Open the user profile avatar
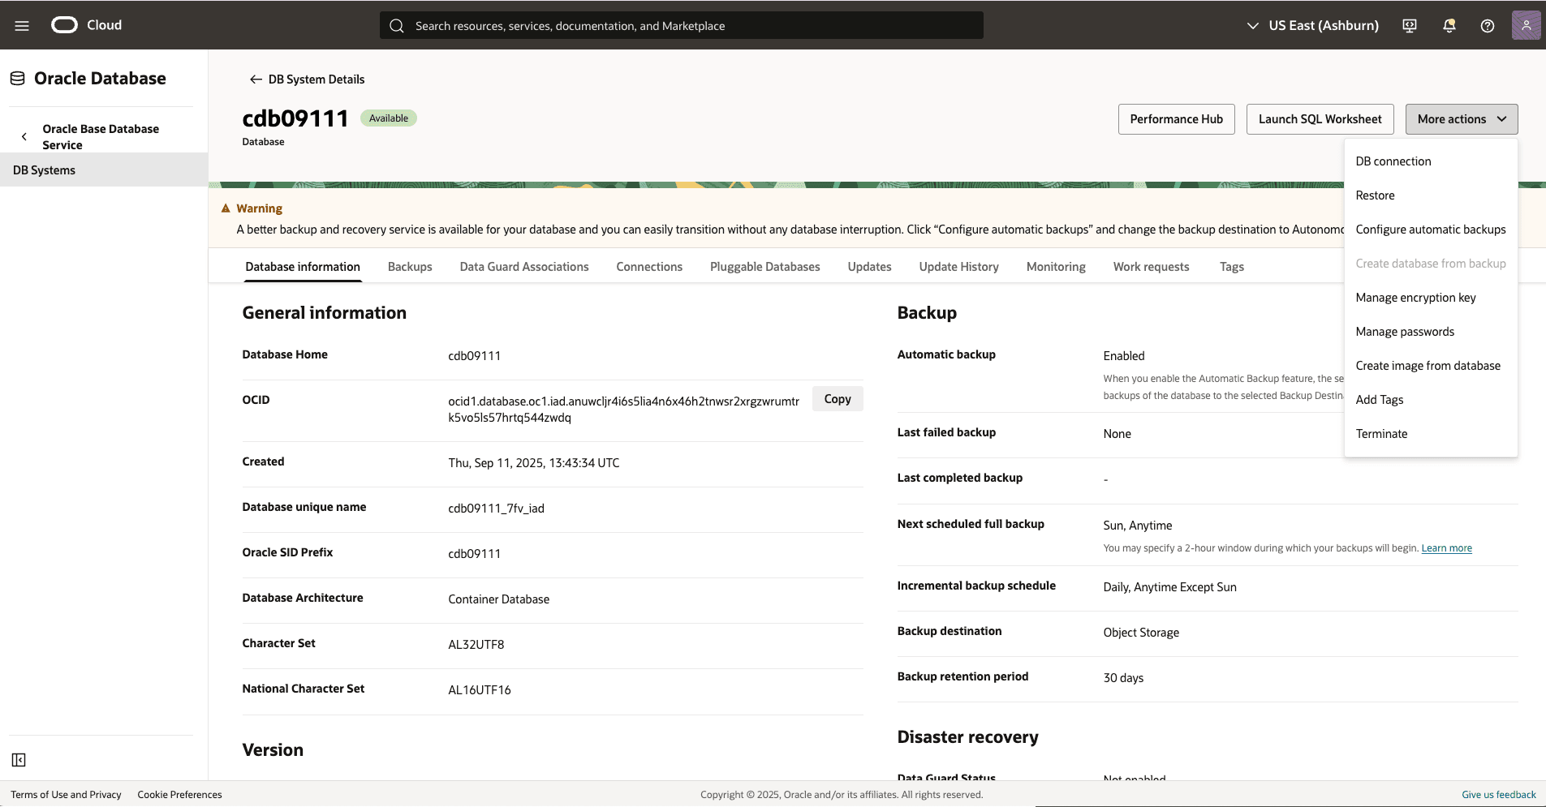1546x807 pixels. pyautogui.click(x=1526, y=25)
